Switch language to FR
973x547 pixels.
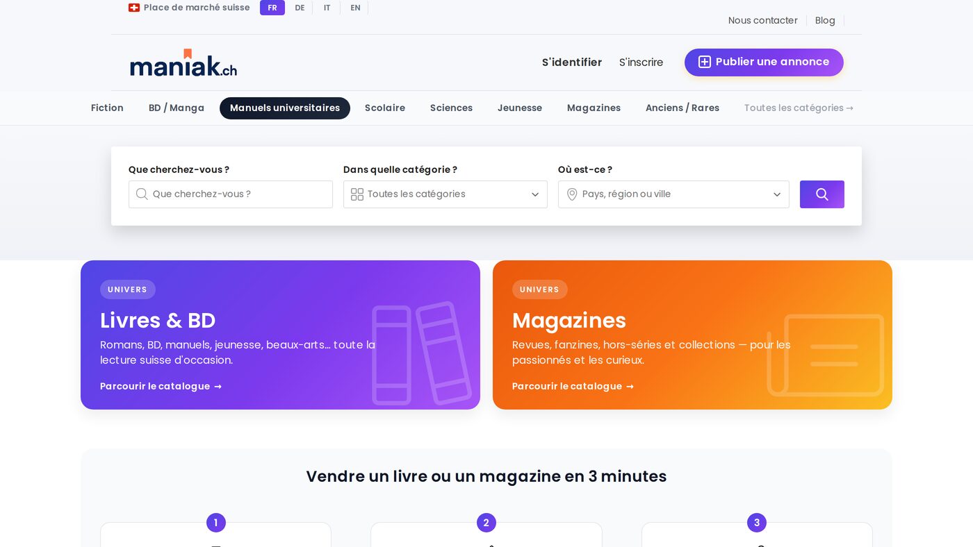[x=272, y=8]
